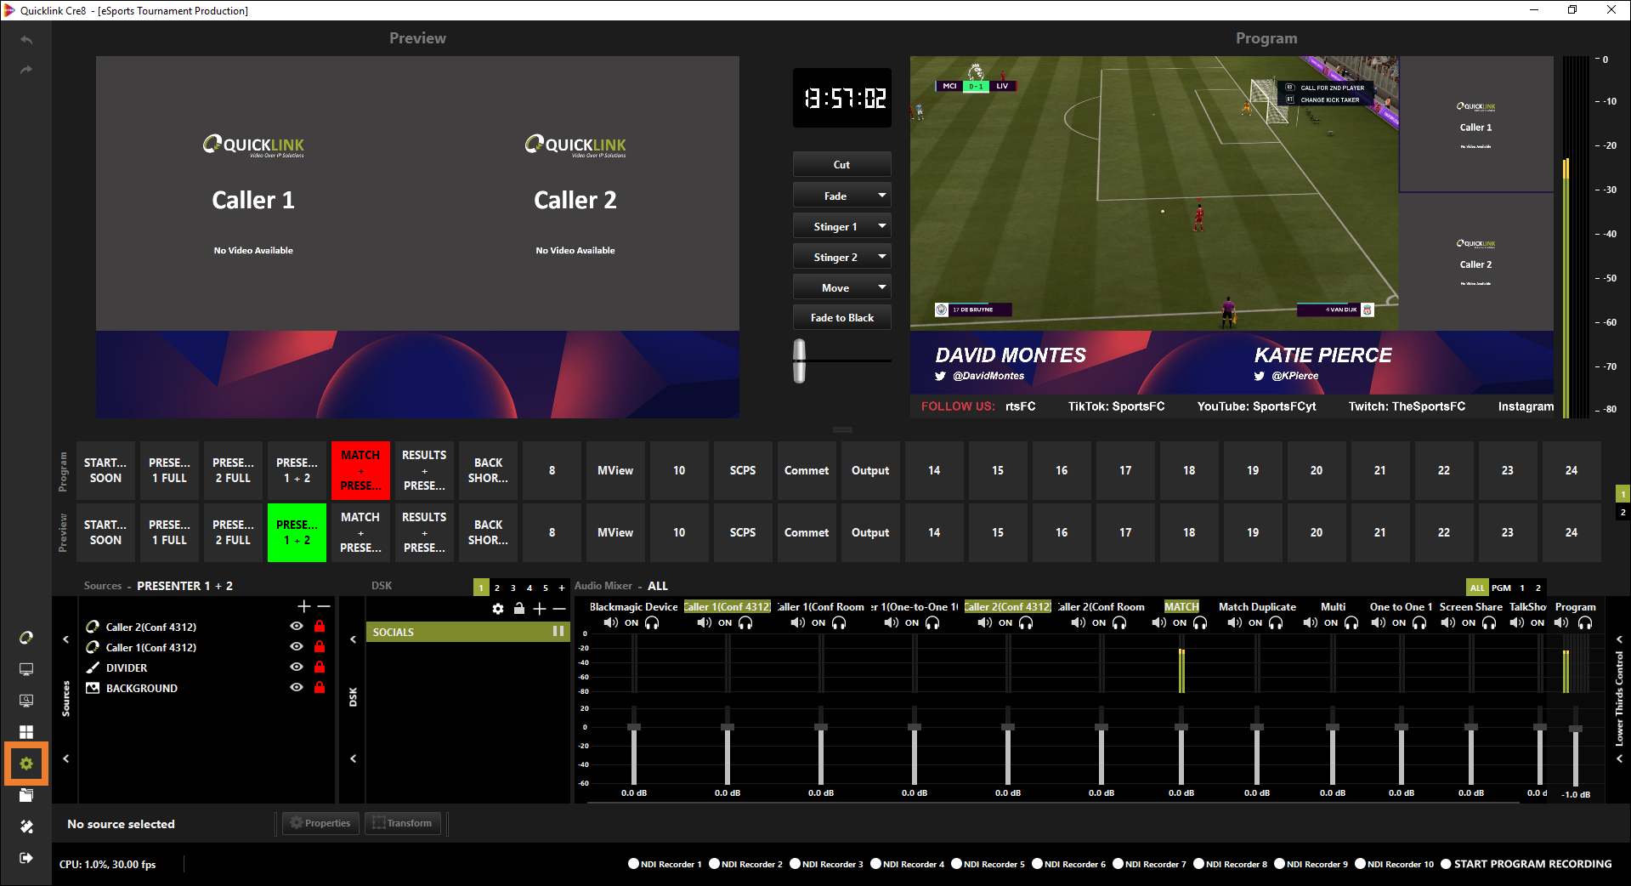The image size is (1631, 886).
Task: Mute the MATCH channel speaker icon
Action: [1159, 622]
